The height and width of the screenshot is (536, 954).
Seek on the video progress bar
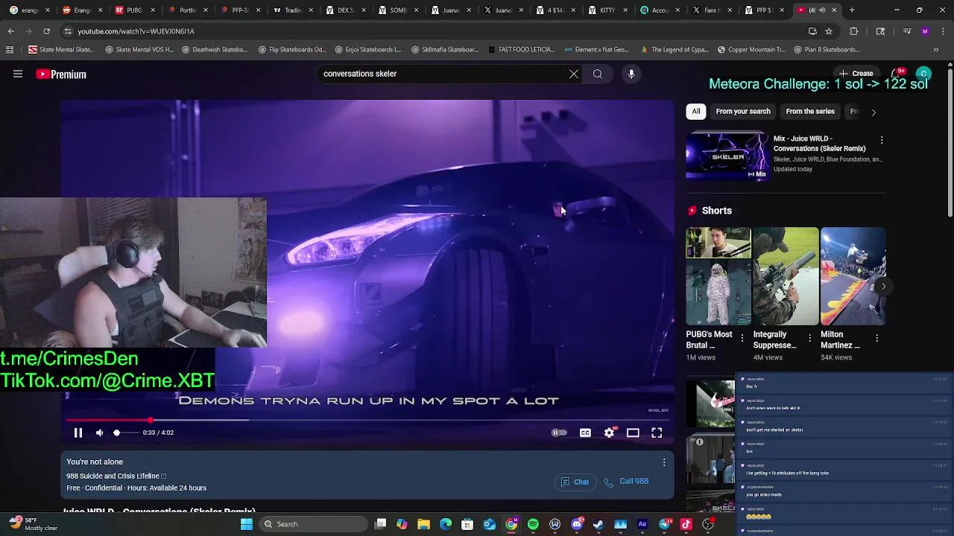click(367, 420)
